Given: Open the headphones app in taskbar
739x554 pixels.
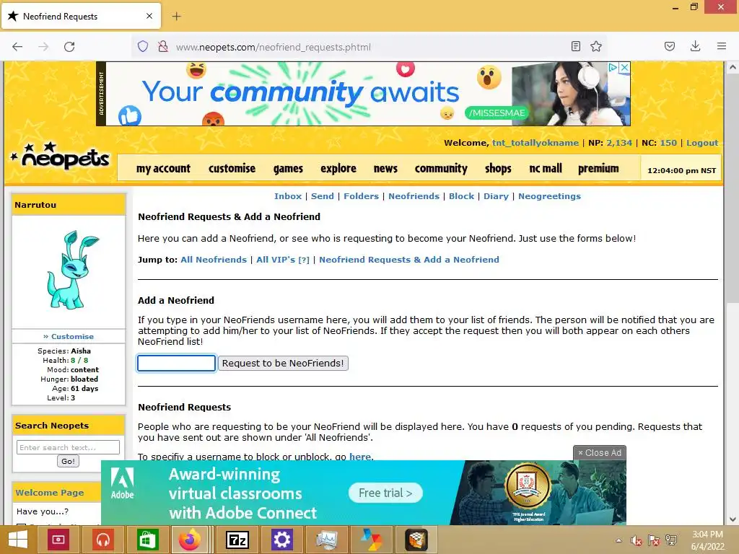Looking at the screenshot, I should point(102,540).
